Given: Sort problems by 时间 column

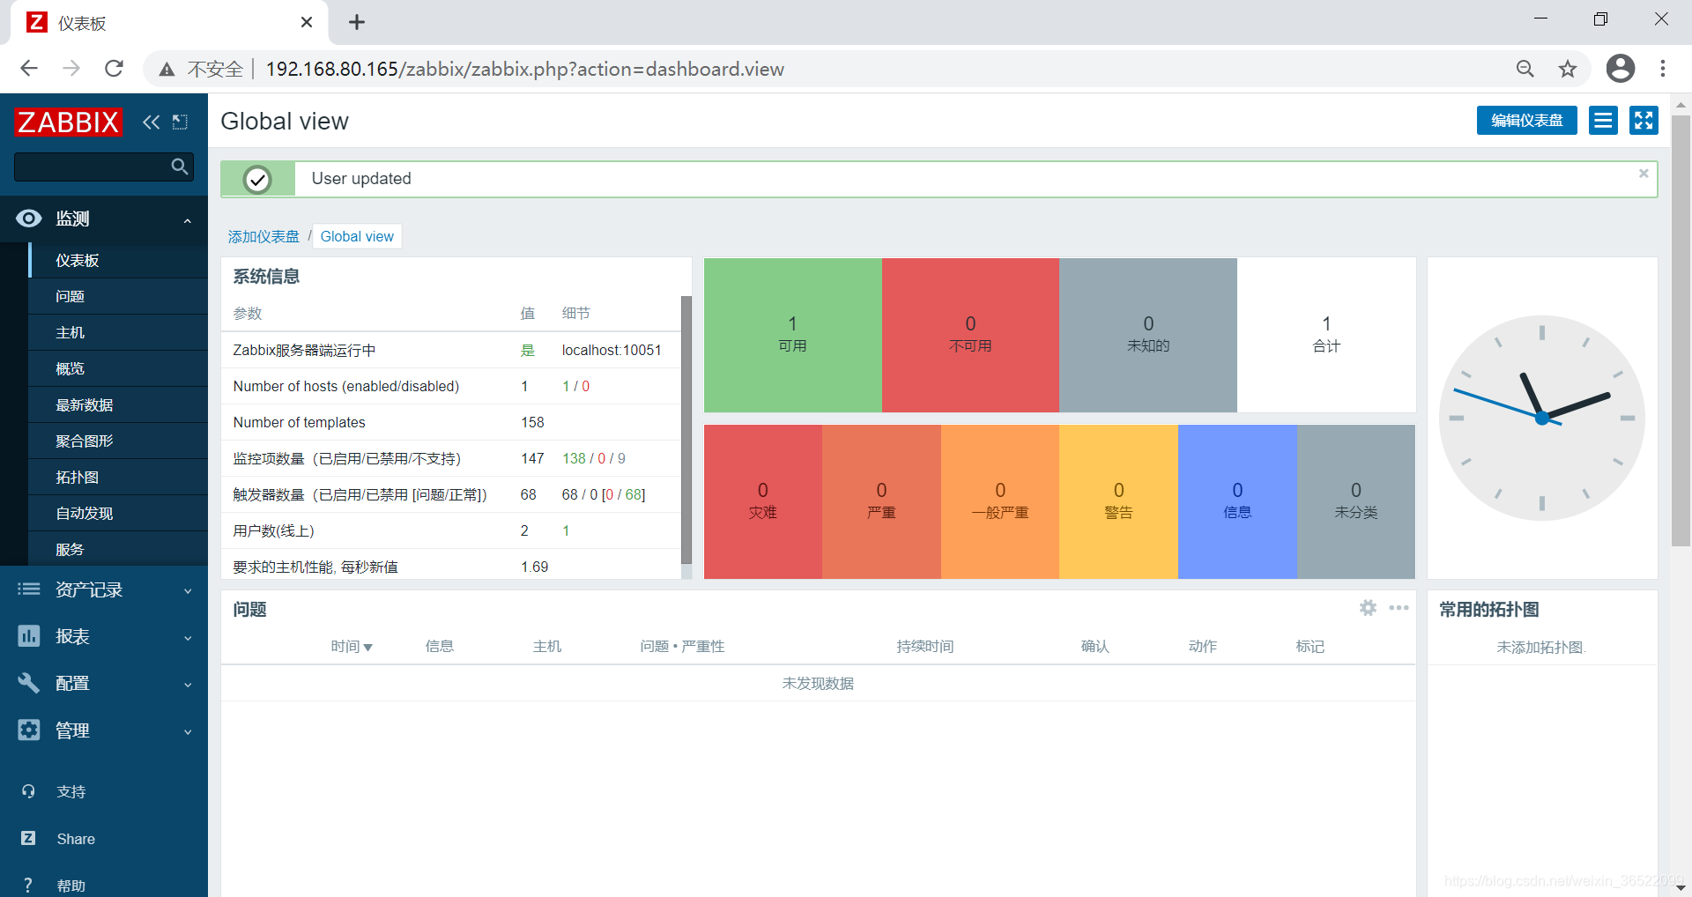Looking at the screenshot, I should [352, 647].
